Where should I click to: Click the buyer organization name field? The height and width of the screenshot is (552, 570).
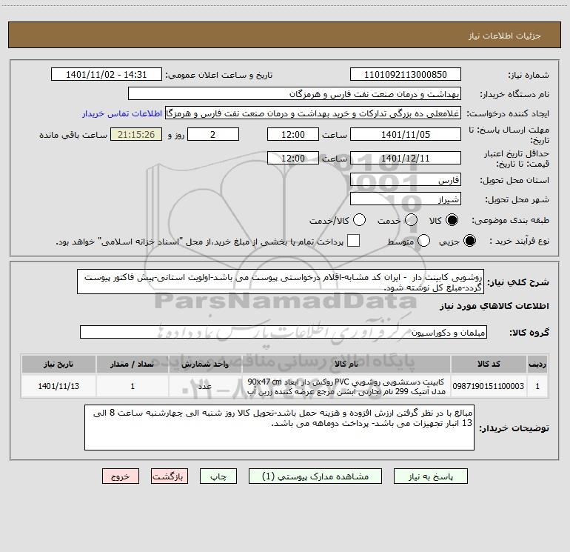click(295, 94)
